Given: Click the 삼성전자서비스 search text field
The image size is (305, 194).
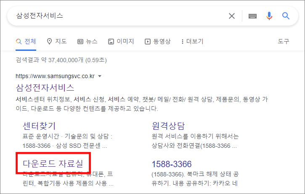Looking at the screenshot, I should point(121,16).
